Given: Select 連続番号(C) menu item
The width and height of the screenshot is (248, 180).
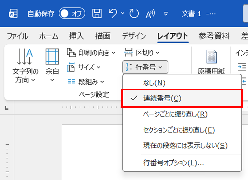Looking at the screenshot, I should pyautogui.click(x=182, y=98).
